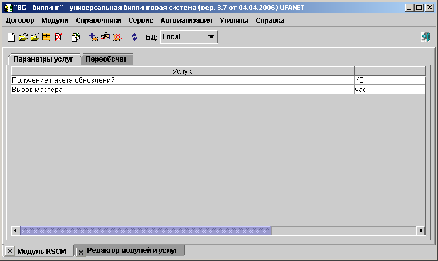Image resolution: width=438 pixels, height=261 pixels.
Task: Open the Договор menu
Action: [x=20, y=20]
